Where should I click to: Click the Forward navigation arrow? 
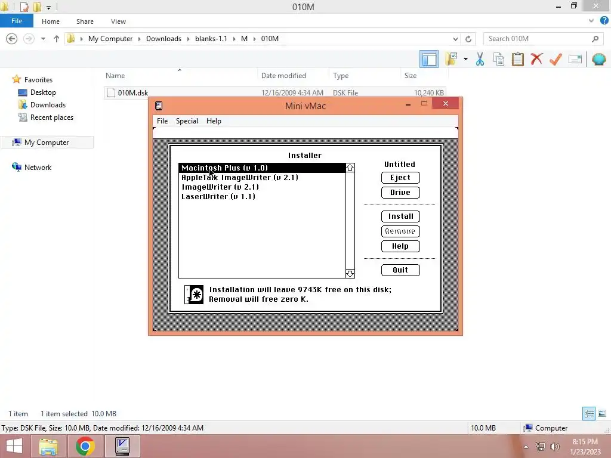[x=29, y=39]
